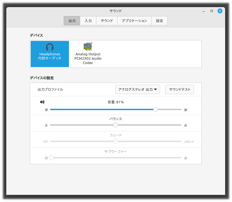Click the 音量 volume slider handle
The image size is (232, 202).
pyautogui.click(x=155, y=109)
